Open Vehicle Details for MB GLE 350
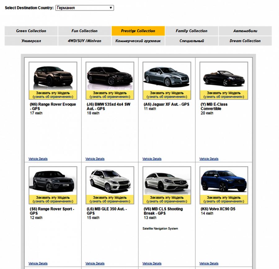The height and width of the screenshot is (269, 279). tap(95, 263)
